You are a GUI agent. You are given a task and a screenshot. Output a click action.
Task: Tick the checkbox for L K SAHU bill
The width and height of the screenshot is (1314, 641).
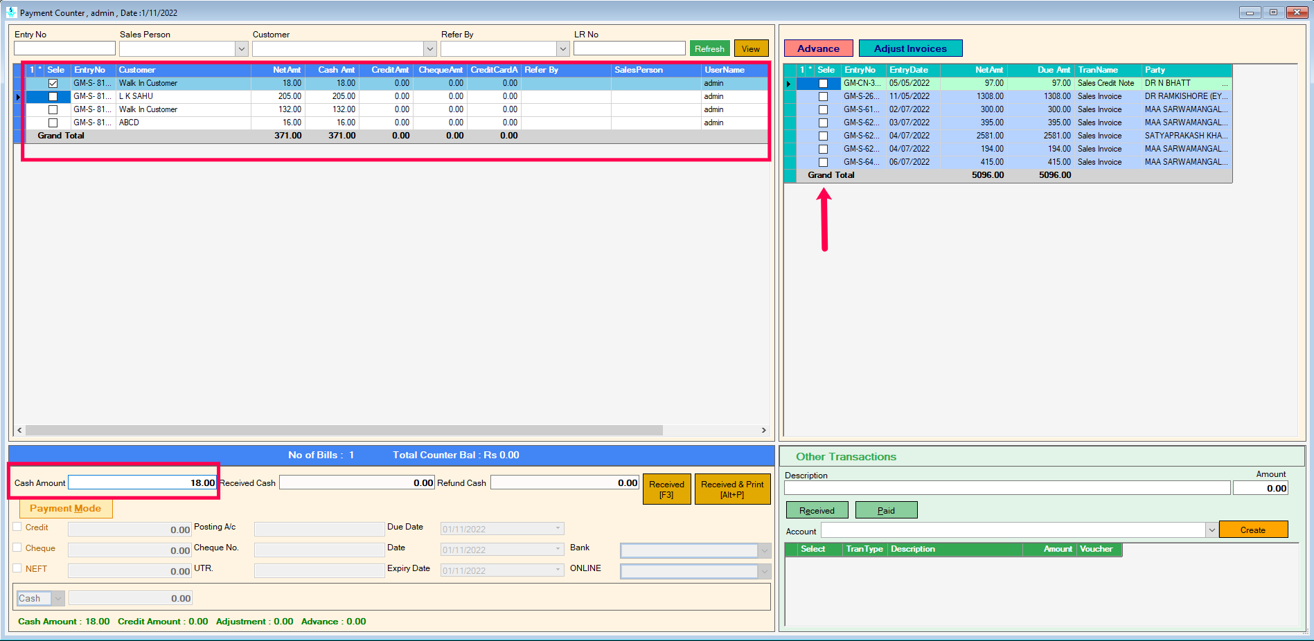coord(53,97)
